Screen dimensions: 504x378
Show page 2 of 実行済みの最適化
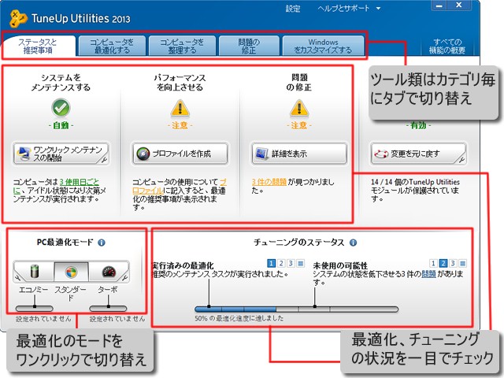(x=281, y=264)
